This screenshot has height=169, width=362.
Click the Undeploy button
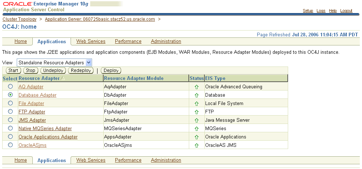point(53,71)
